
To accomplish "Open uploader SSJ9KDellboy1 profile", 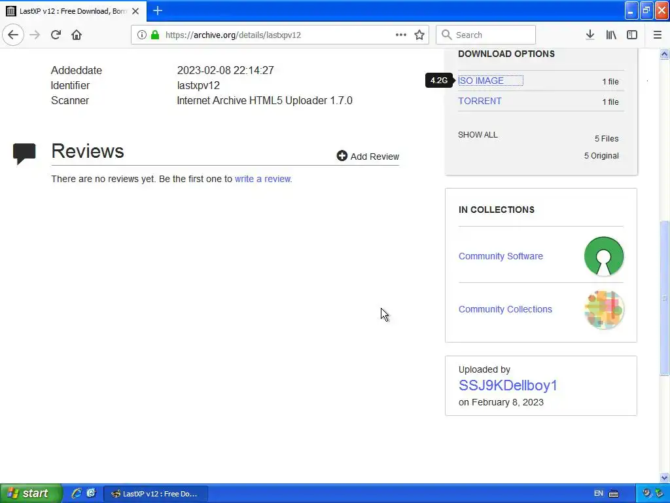I will click(x=508, y=385).
